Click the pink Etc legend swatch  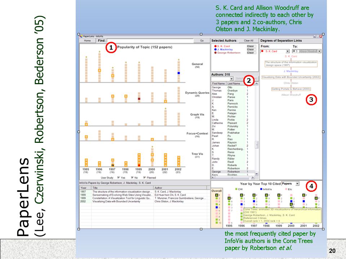click(x=287, y=189)
